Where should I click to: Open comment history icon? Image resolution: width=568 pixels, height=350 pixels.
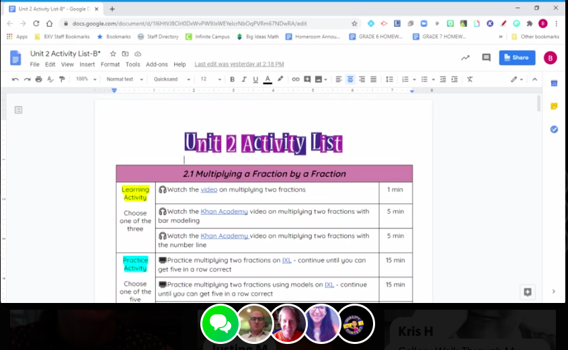(x=486, y=58)
